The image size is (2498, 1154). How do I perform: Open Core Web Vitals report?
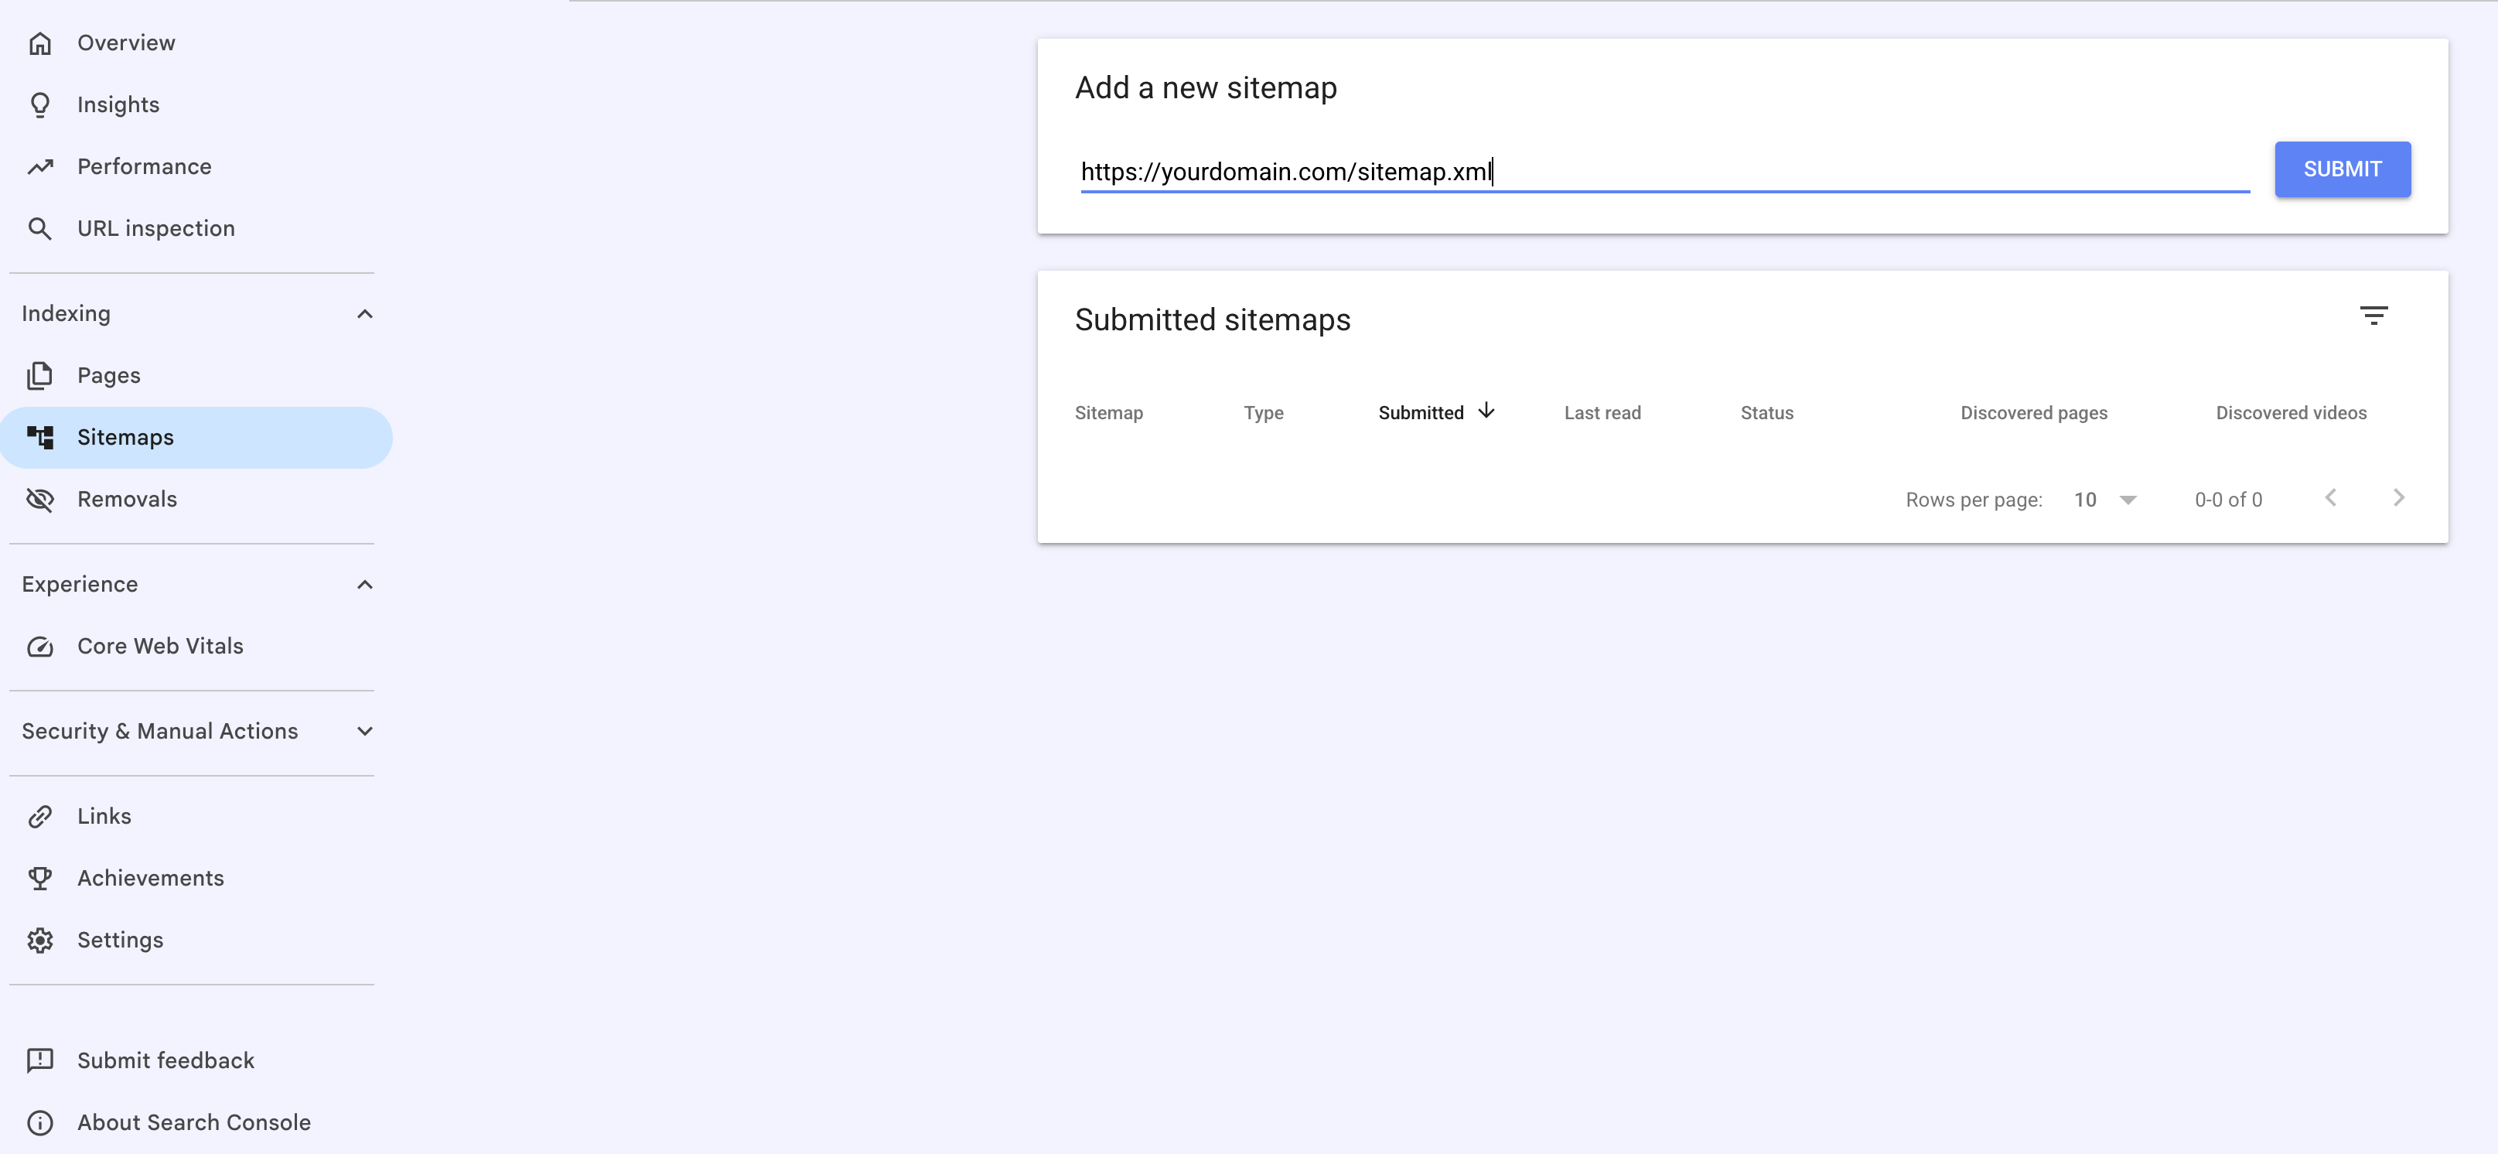(160, 647)
